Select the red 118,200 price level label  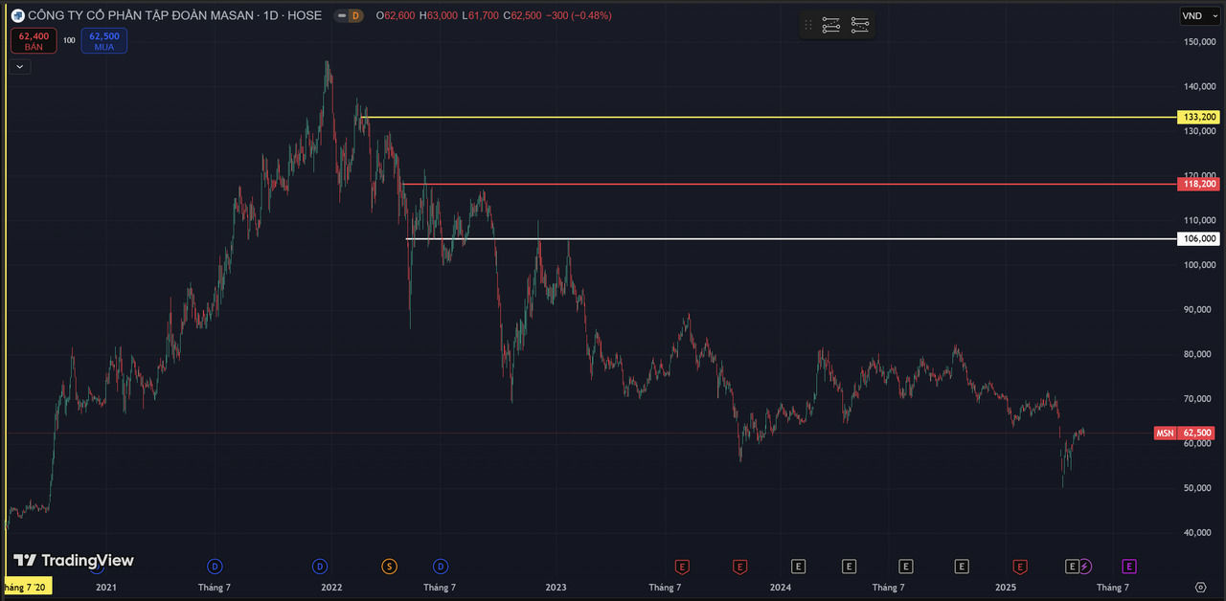(1199, 184)
